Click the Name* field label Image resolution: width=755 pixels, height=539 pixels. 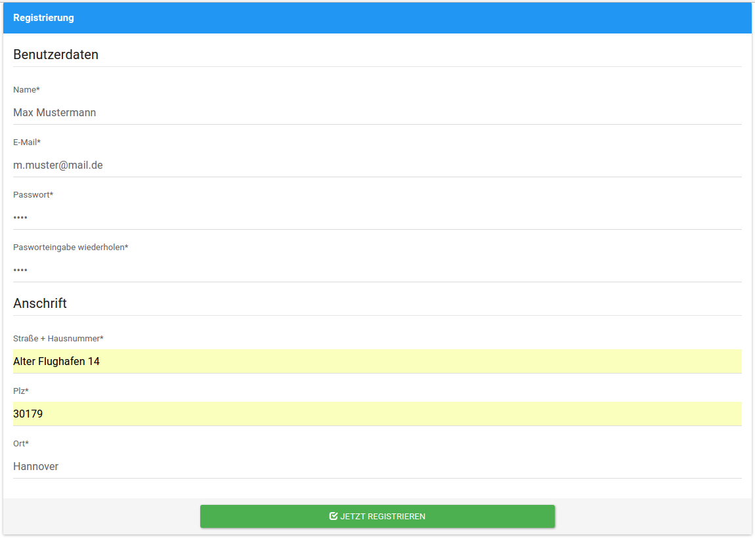26,89
